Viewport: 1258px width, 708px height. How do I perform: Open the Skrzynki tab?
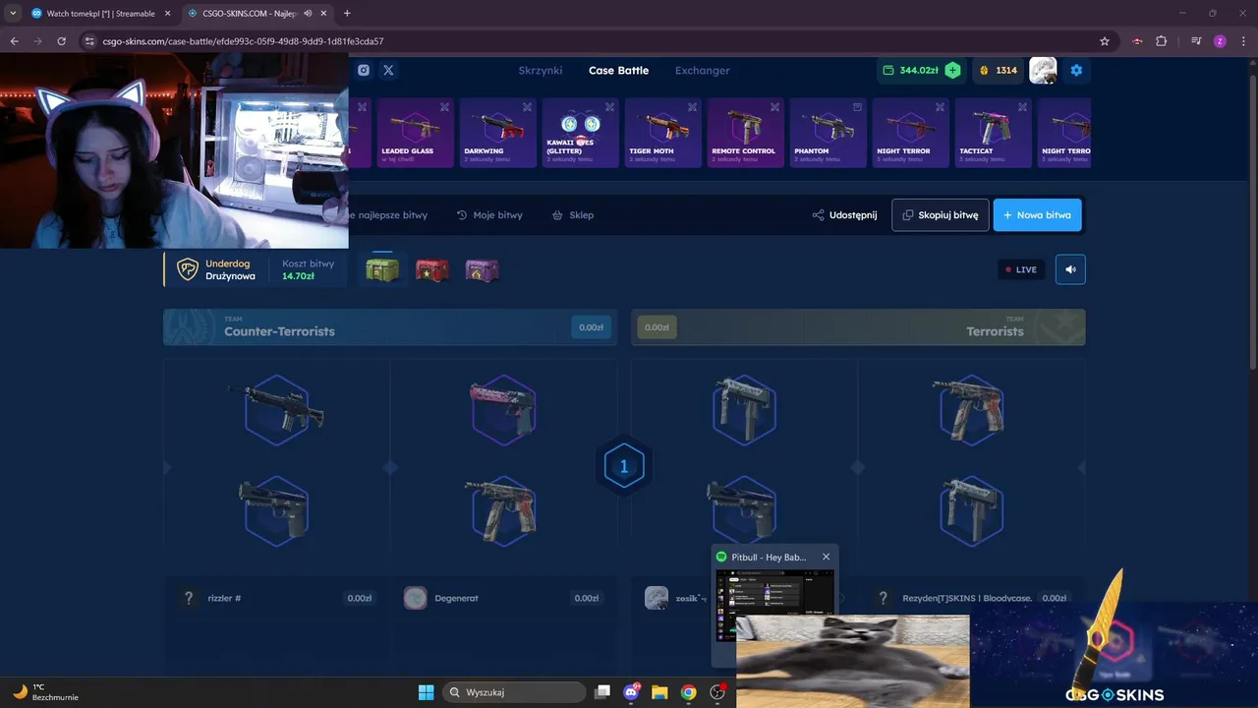point(541,71)
